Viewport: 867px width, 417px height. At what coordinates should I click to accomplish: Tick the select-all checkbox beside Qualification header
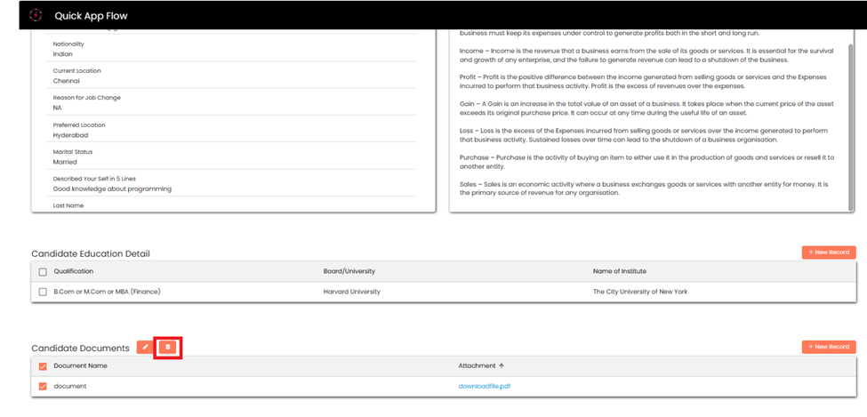click(x=43, y=272)
